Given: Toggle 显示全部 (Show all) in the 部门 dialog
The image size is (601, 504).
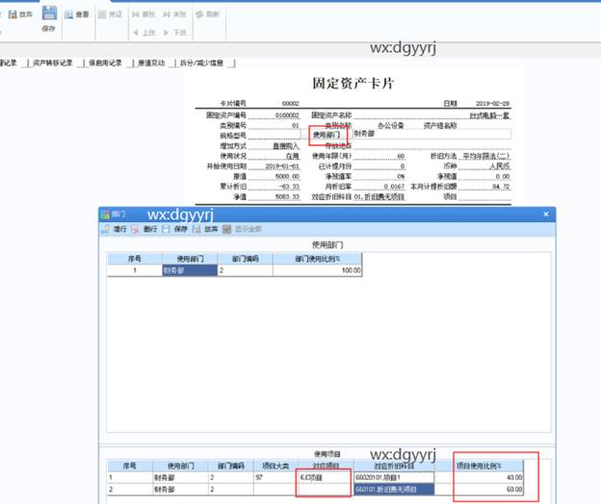Looking at the screenshot, I should pyautogui.click(x=242, y=229).
